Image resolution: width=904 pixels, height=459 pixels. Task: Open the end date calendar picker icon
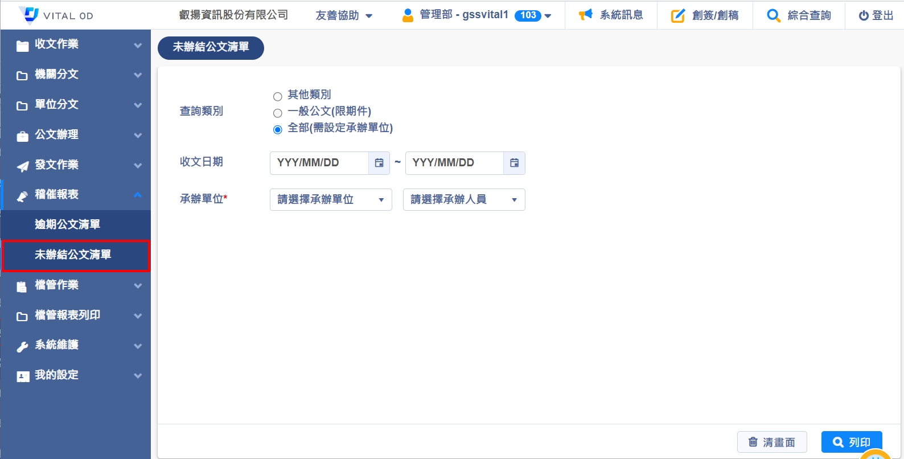click(x=514, y=163)
